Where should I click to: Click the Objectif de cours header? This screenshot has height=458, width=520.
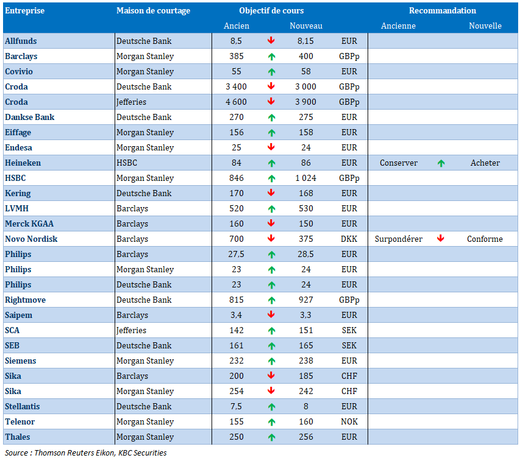point(271,11)
